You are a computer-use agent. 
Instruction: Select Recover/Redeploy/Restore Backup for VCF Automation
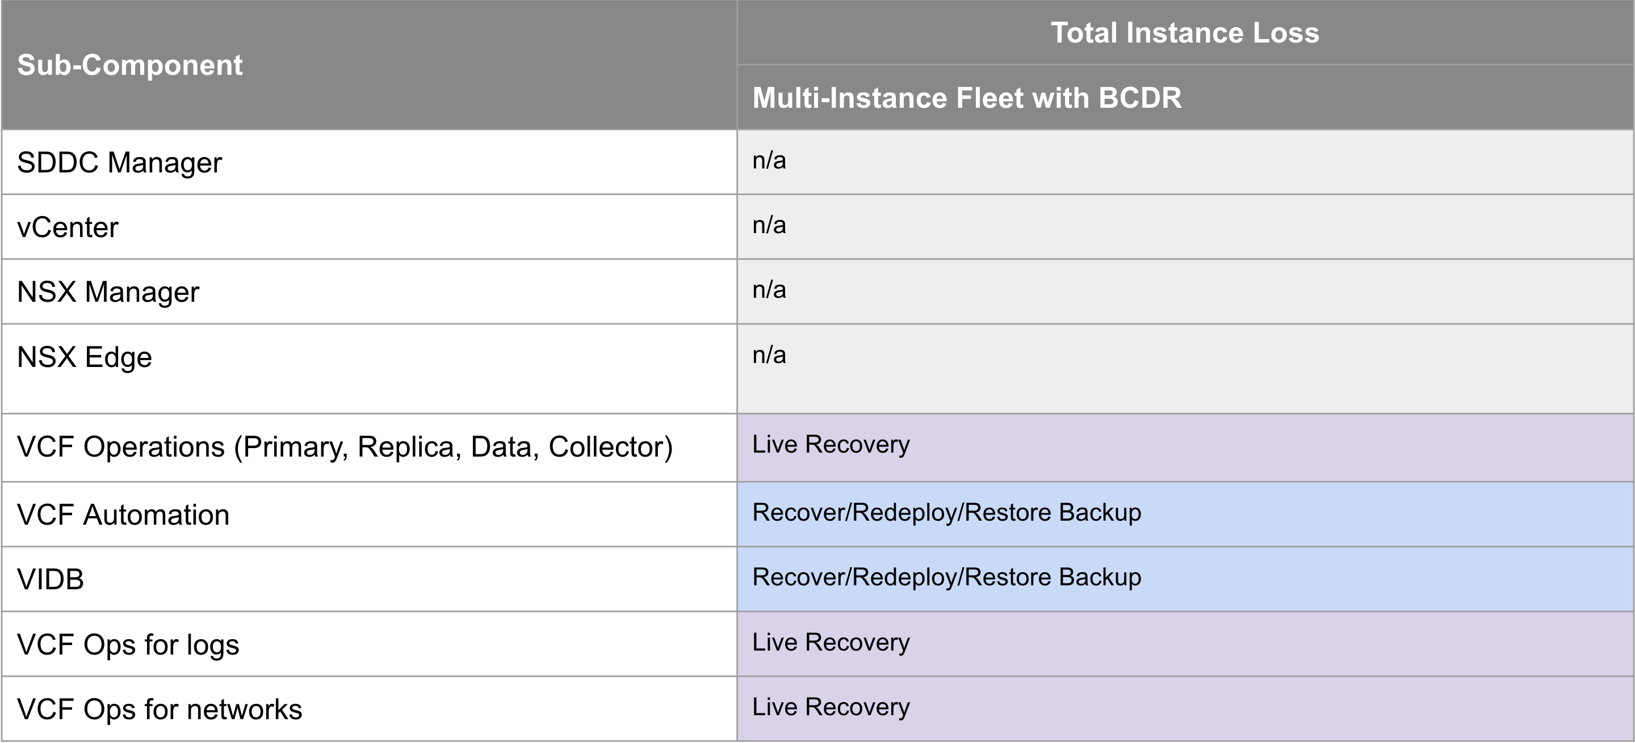946,513
